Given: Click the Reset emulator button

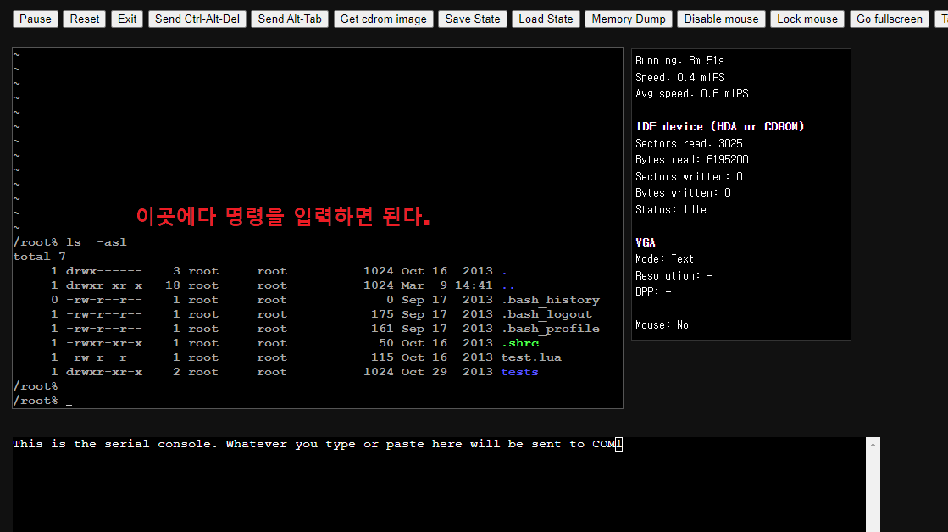Looking at the screenshot, I should pyautogui.click(x=85, y=19).
